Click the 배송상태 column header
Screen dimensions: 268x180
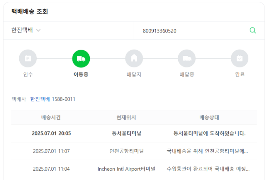(209, 117)
